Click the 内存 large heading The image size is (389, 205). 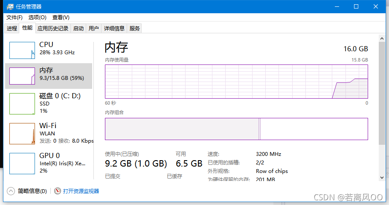point(116,47)
